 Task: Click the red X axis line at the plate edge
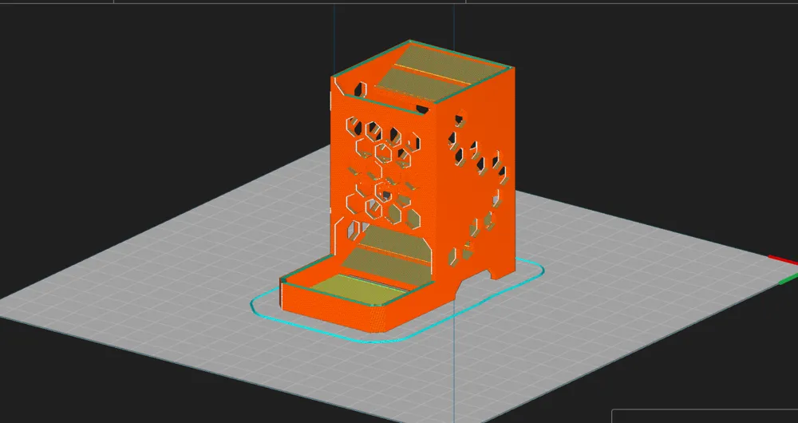coord(783,259)
